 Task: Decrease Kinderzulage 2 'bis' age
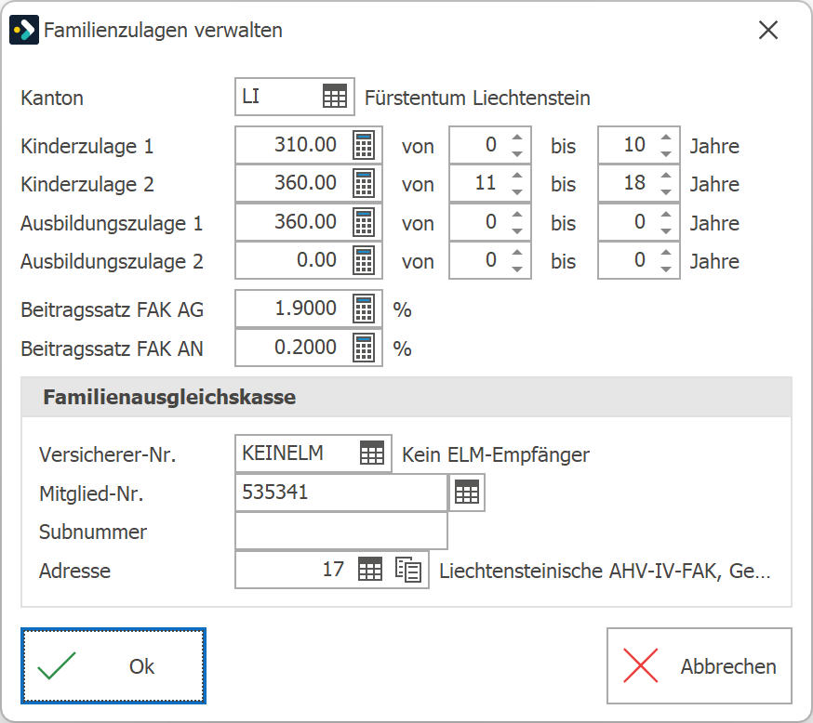click(666, 191)
